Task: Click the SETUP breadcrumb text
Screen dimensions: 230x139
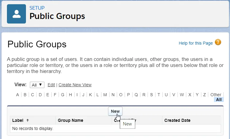Action: pyautogui.click(x=36, y=8)
